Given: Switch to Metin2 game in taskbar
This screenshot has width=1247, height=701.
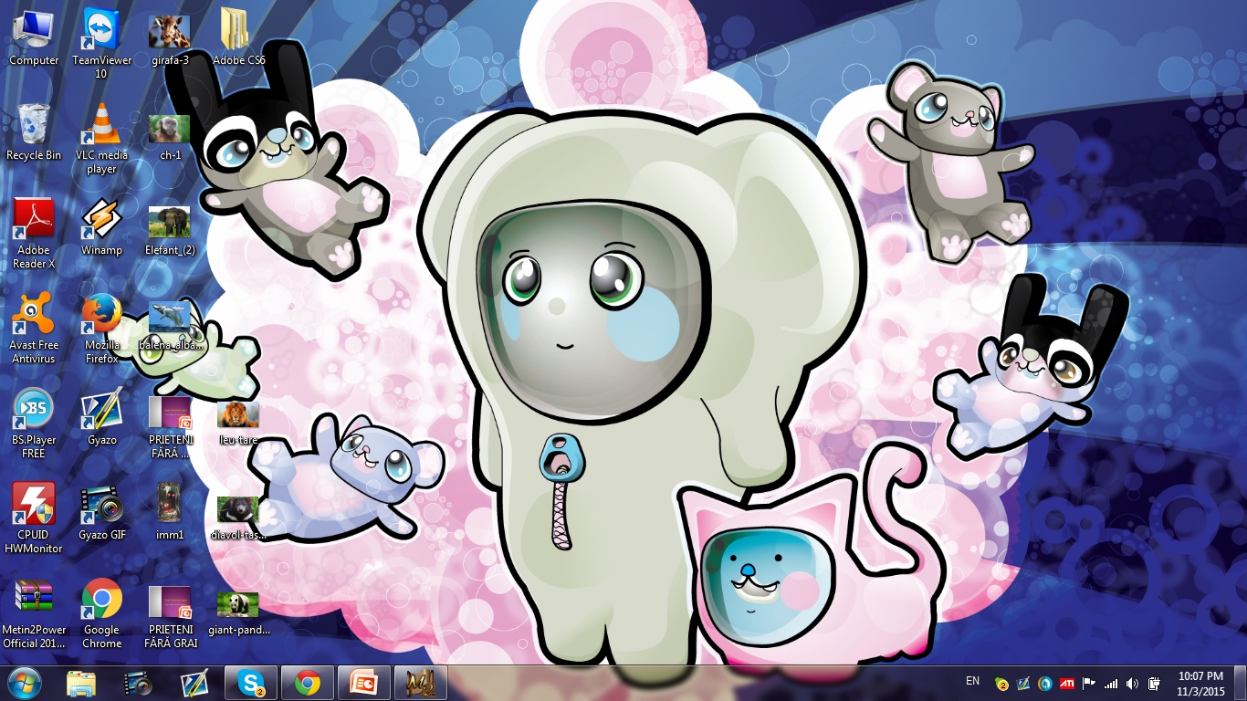Looking at the screenshot, I should (x=421, y=683).
